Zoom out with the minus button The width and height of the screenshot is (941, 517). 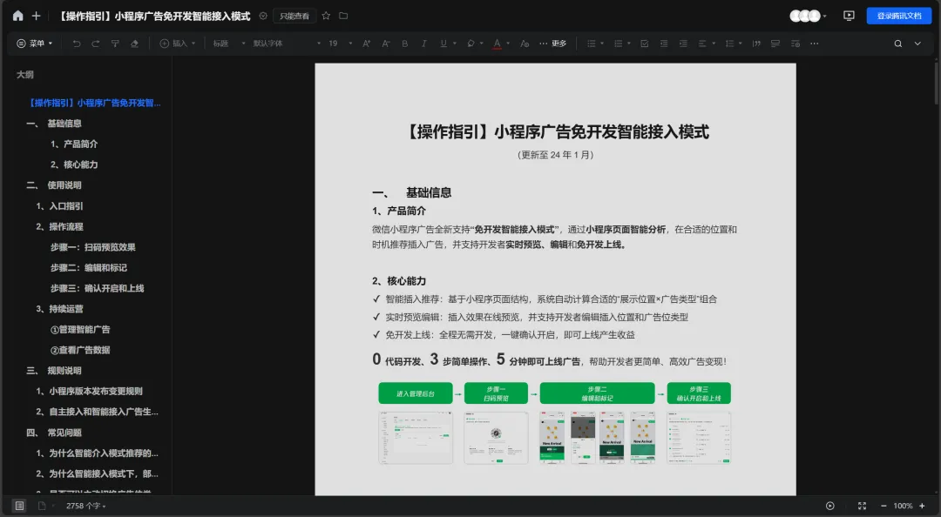coord(883,506)
